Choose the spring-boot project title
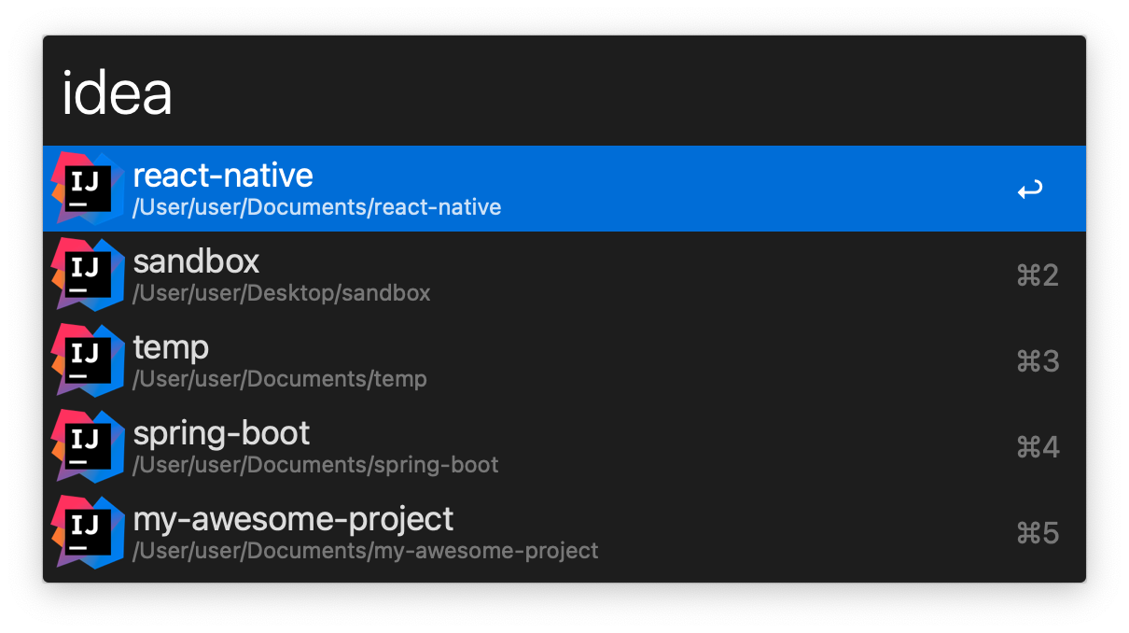 click(x=221, y=433)
